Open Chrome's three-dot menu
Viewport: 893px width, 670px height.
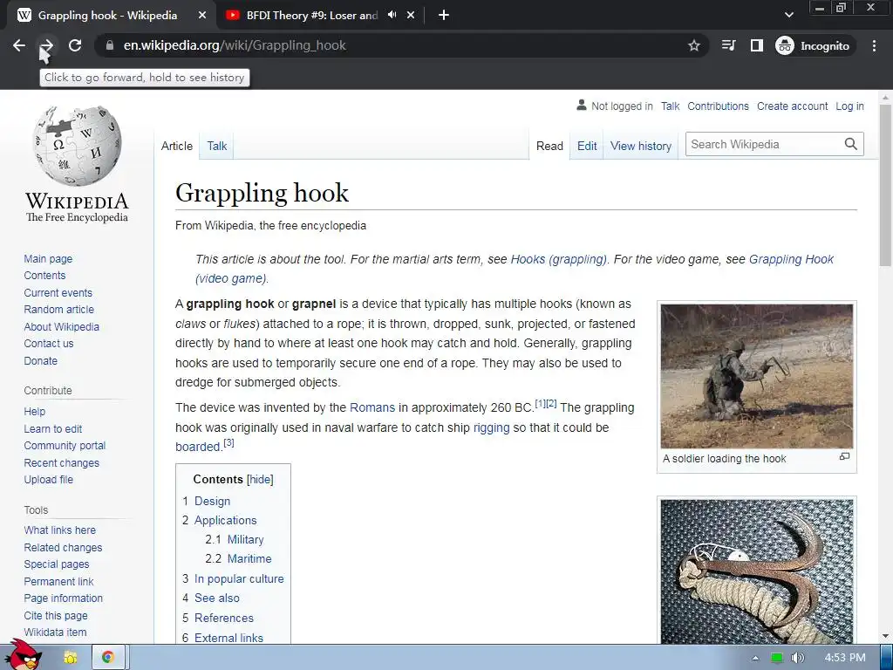click(874, 45)
